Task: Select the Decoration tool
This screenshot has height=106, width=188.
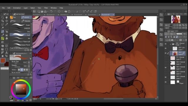Action: click(6, 35)
